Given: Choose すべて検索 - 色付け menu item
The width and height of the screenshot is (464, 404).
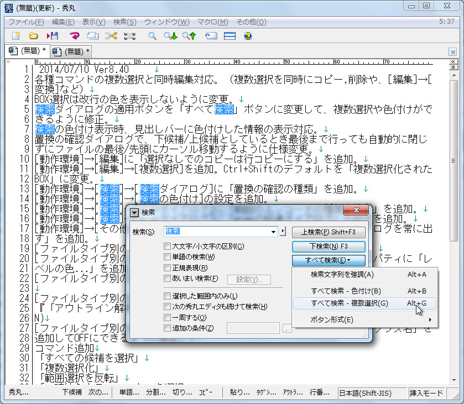Looking at the screenshot, I should 364,291.
